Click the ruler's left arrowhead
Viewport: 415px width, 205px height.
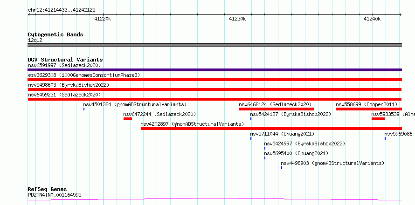pyautogui.click(x=29, y=14)
